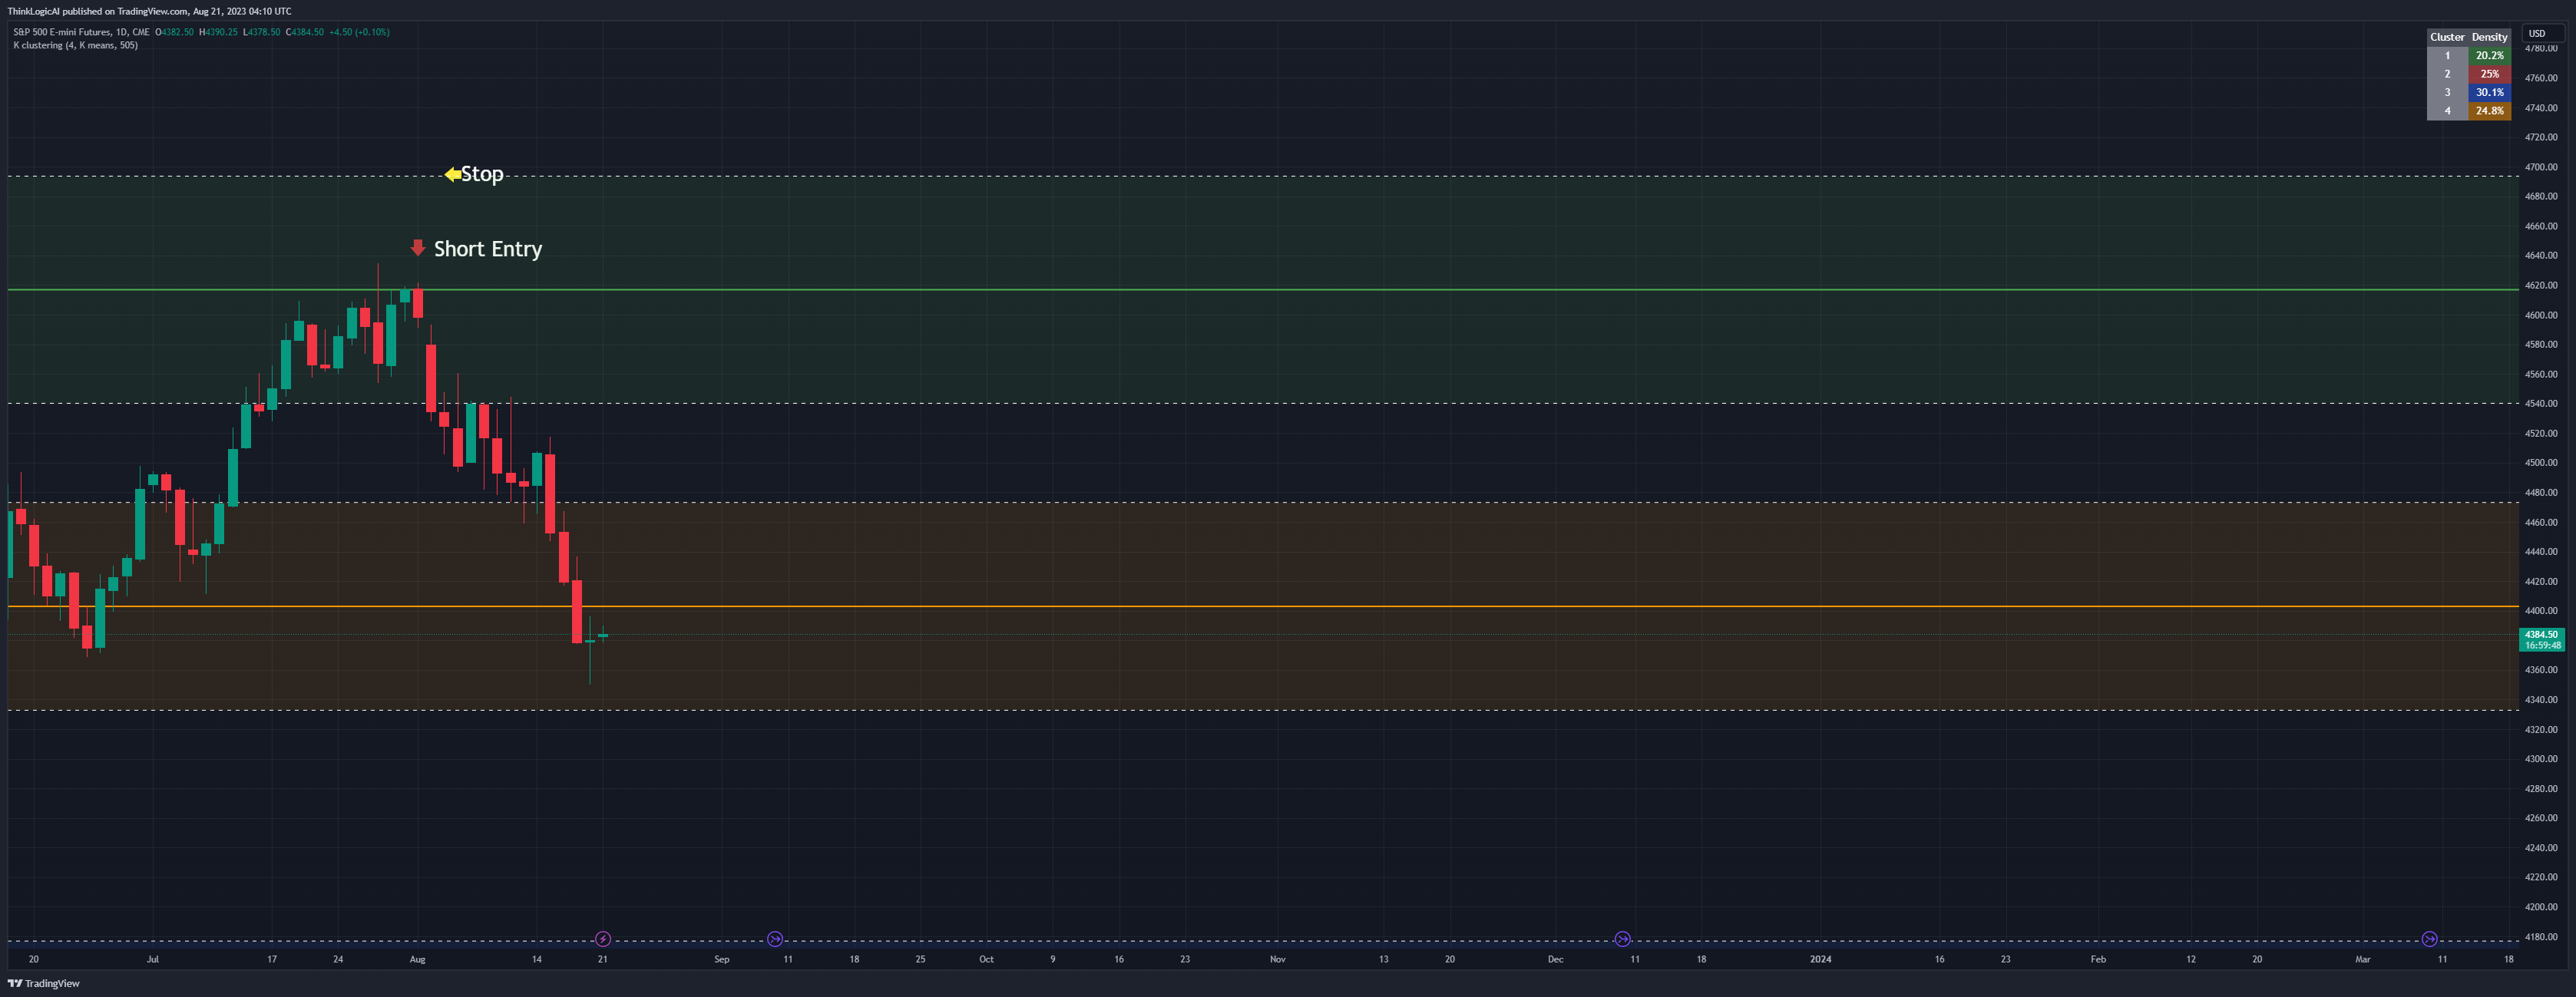
Task: Click the Sep label on the time axis
Action: [722, 959]
